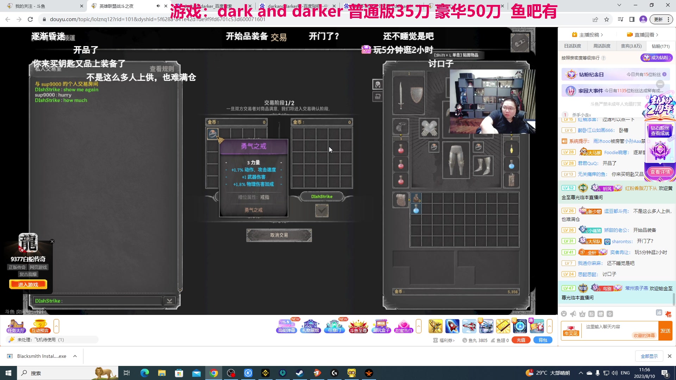The width and height of the screenshot is (676, 380).
Task: Switch to the 周活跃度 tab
Action: point(602,46)
